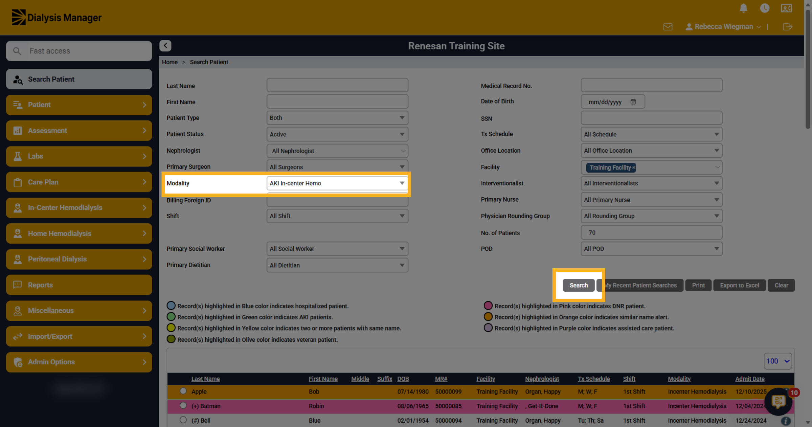Screen dimensions: 812x427
Task: Click the Import/Export arrows icon
Action: click(x=18, y=336)
